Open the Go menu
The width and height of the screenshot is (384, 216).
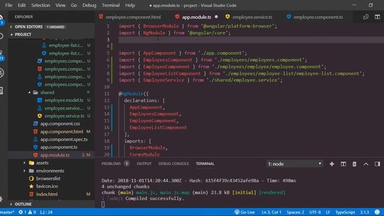pos(74,5)
